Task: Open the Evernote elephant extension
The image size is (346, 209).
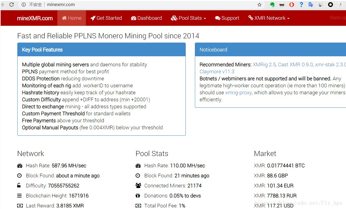Action: click(272, 5)
